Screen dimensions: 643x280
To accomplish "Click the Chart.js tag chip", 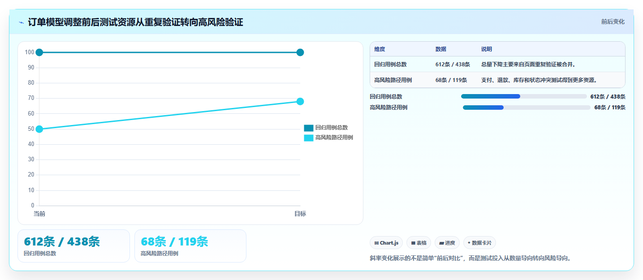I will pyautogui.click(x=386, y=243).
